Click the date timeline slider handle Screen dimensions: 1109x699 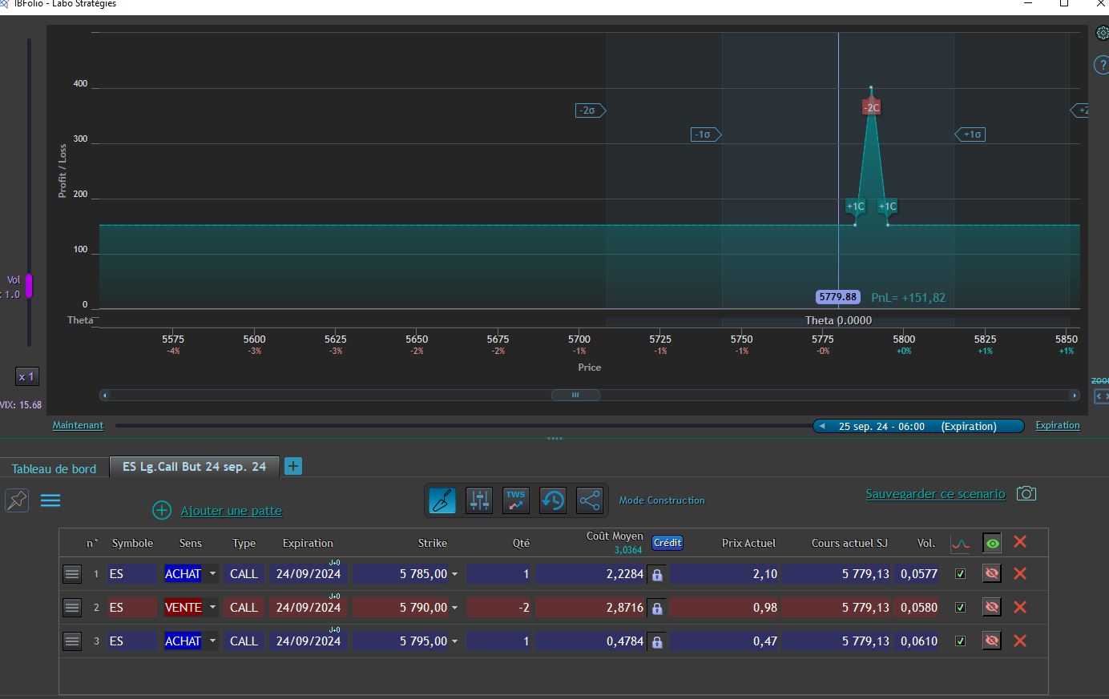(917, 426)
